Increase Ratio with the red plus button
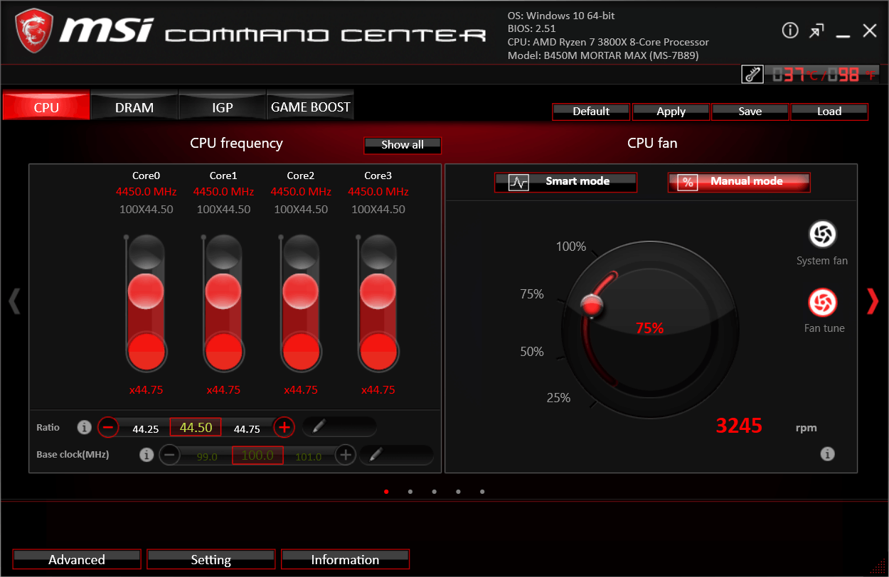Screen dimensions: 889x577 pyautogui.click(x=284, y=427)
